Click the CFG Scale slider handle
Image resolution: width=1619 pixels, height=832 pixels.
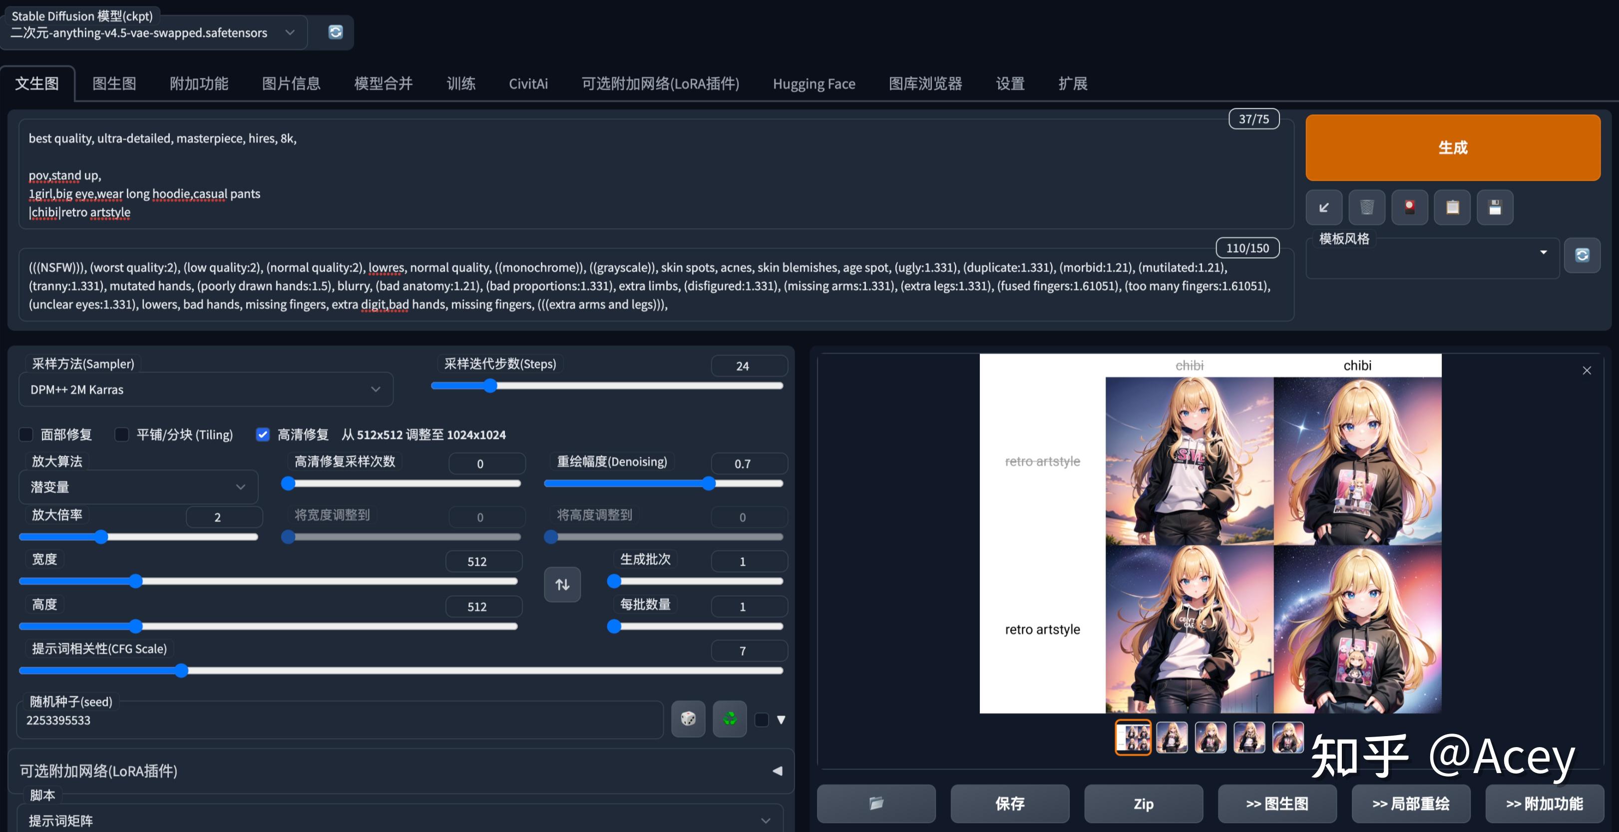click(x=181, y=671)
